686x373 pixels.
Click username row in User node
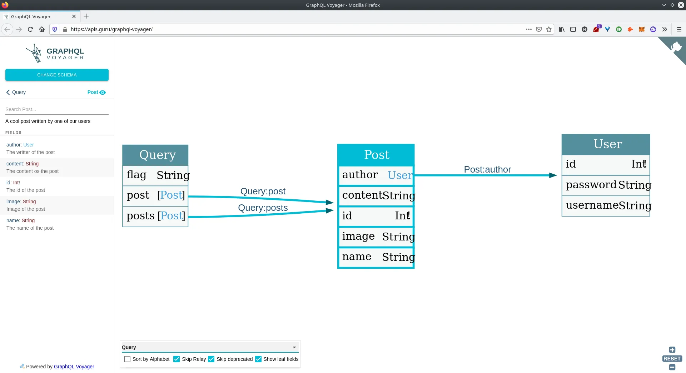point(606,206)
